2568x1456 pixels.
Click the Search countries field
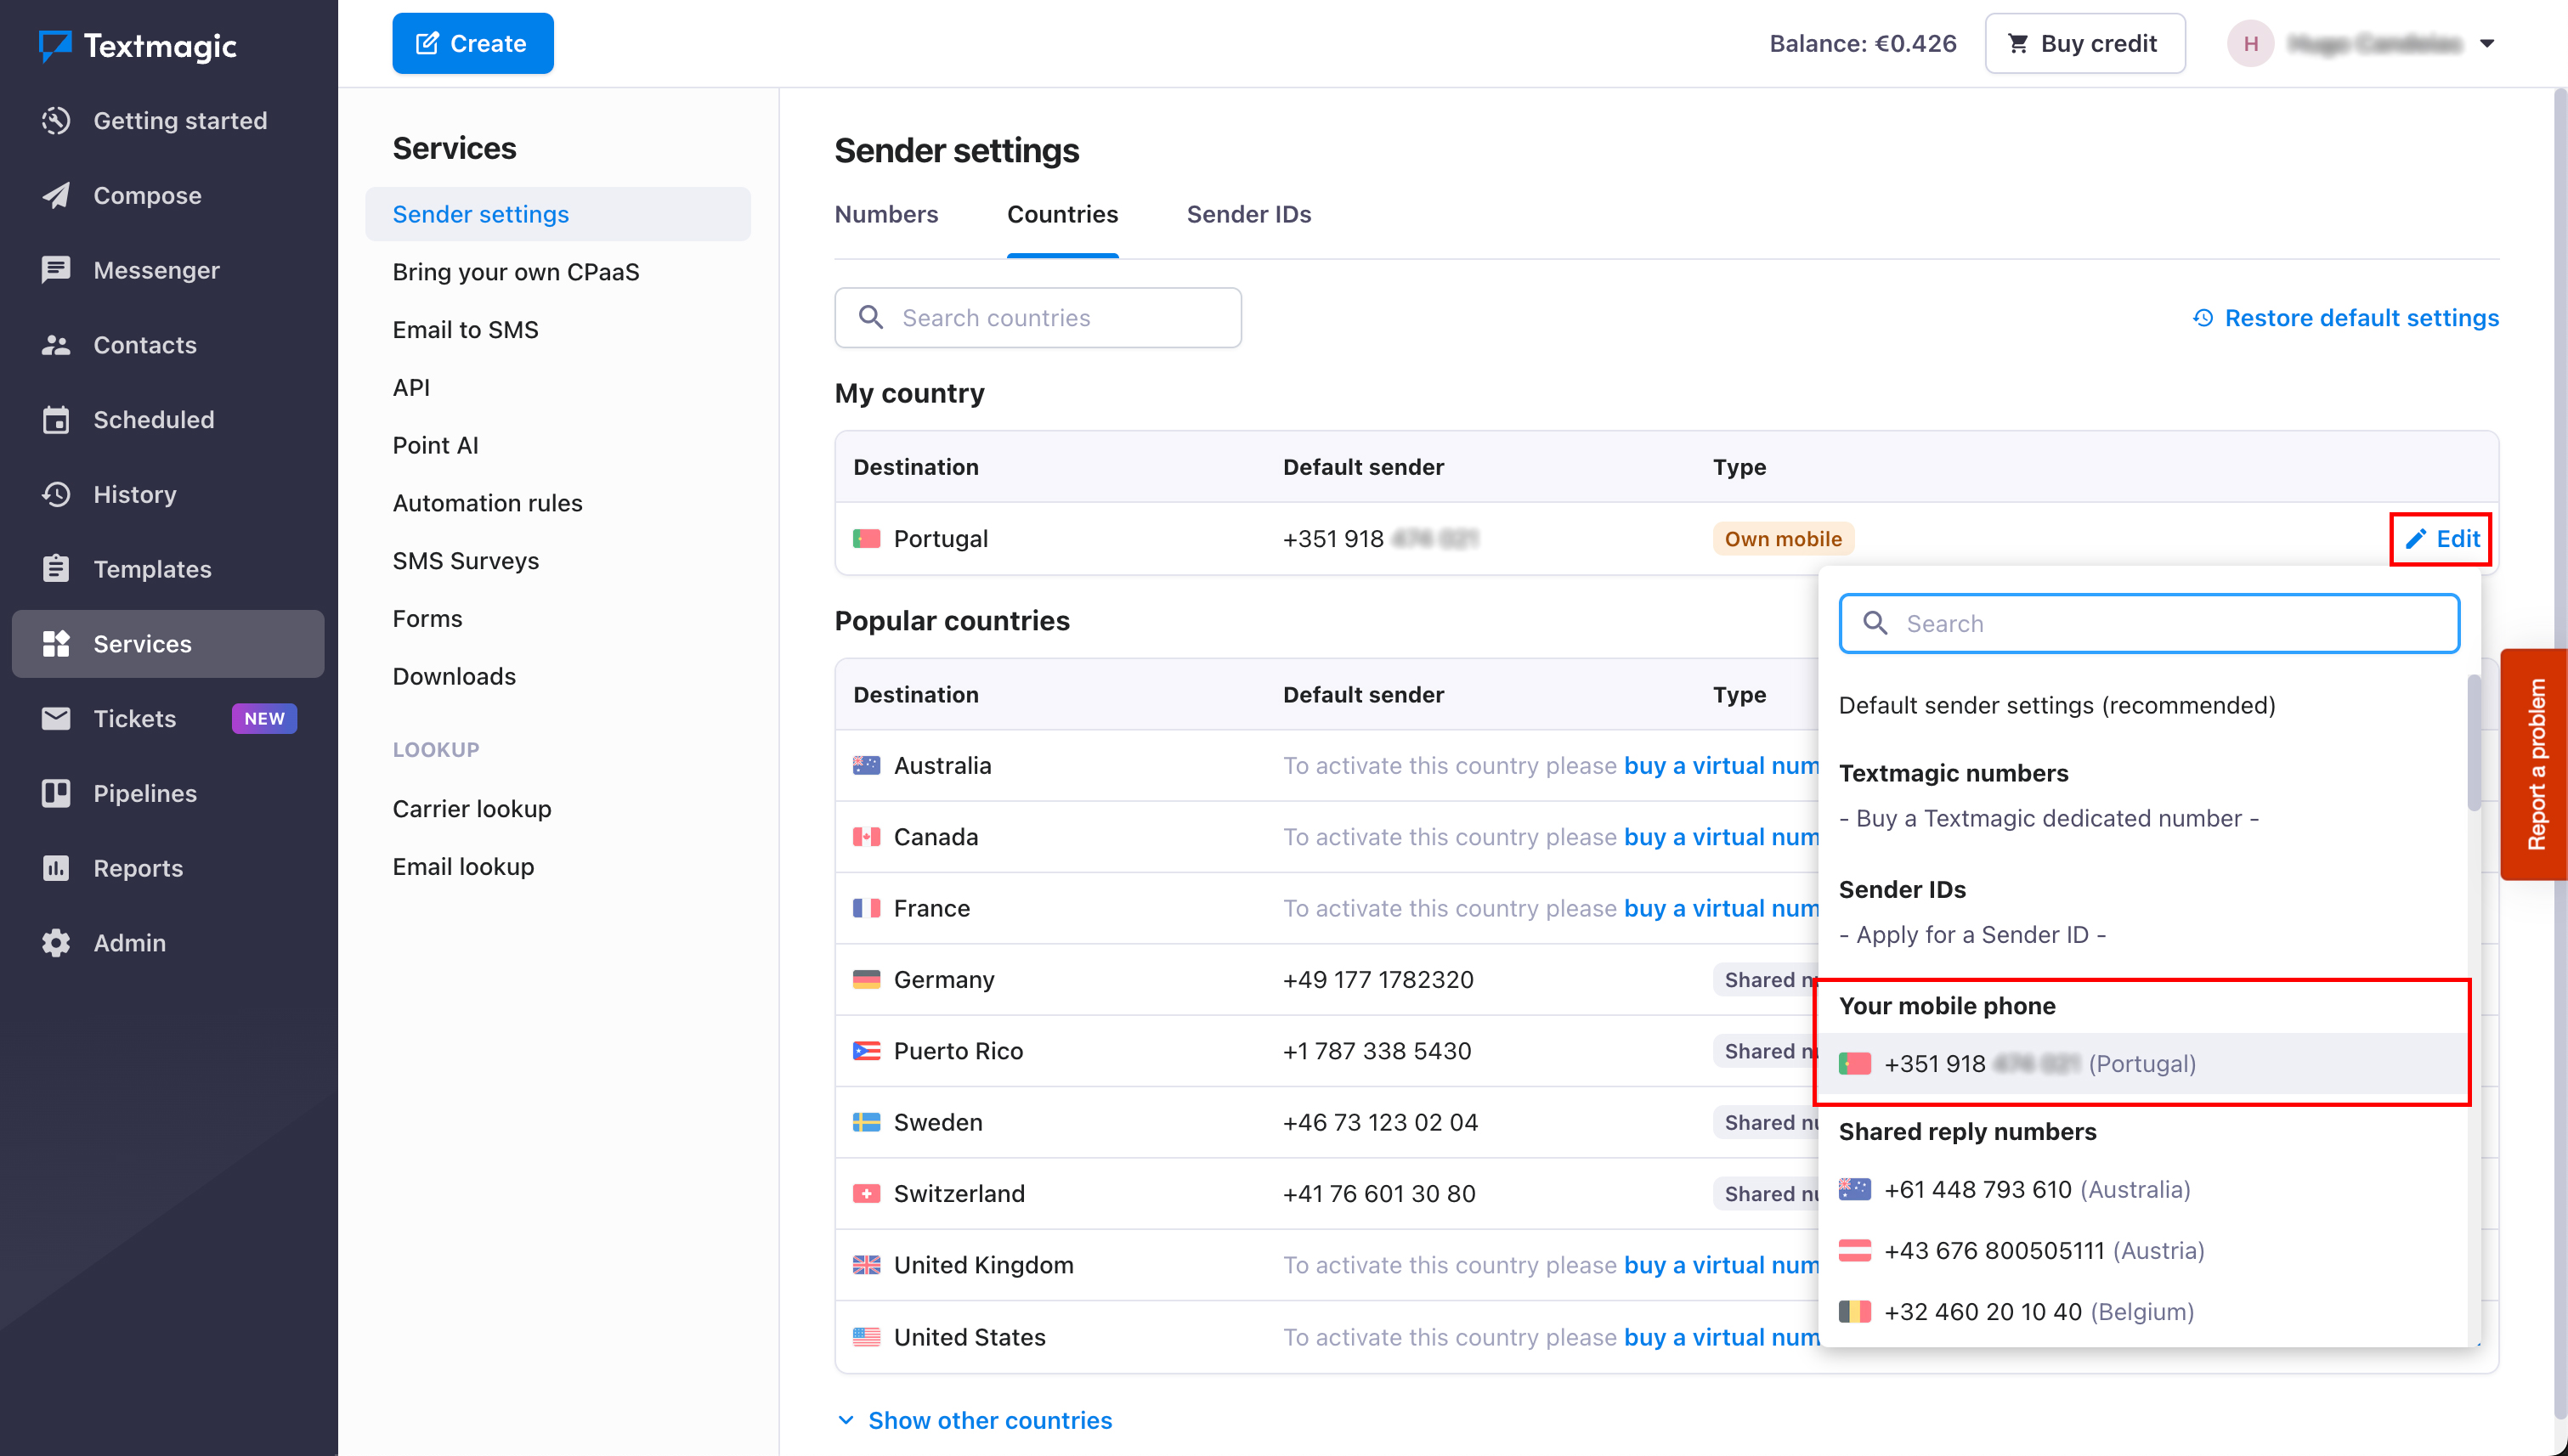click(1038, 318)
